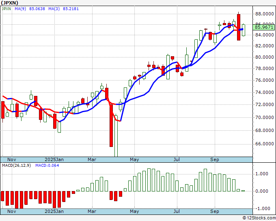Click the Mar label on price chart axis
Screen dimensions: 276x221
pyautogui.click(x=92, y=159)
